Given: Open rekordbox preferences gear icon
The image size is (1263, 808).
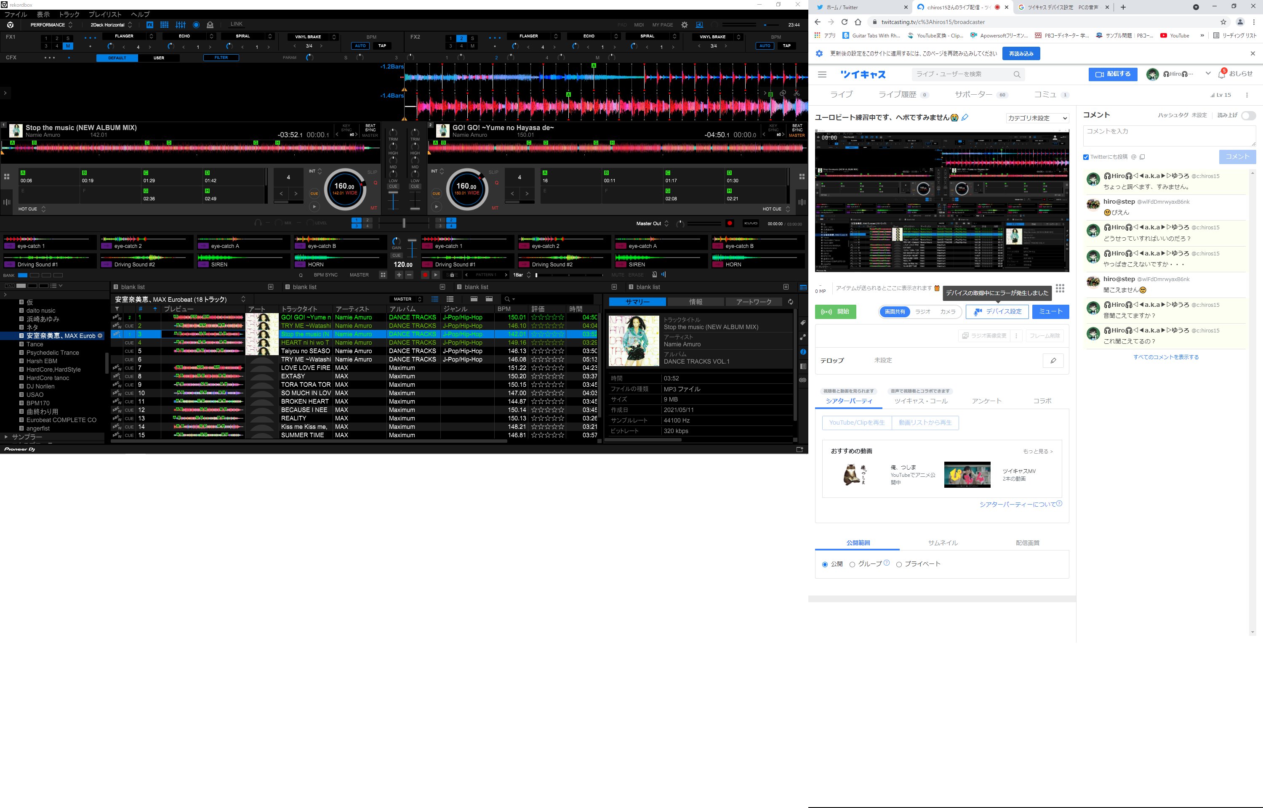Looking at the screenshot, I should pos(684,25).
